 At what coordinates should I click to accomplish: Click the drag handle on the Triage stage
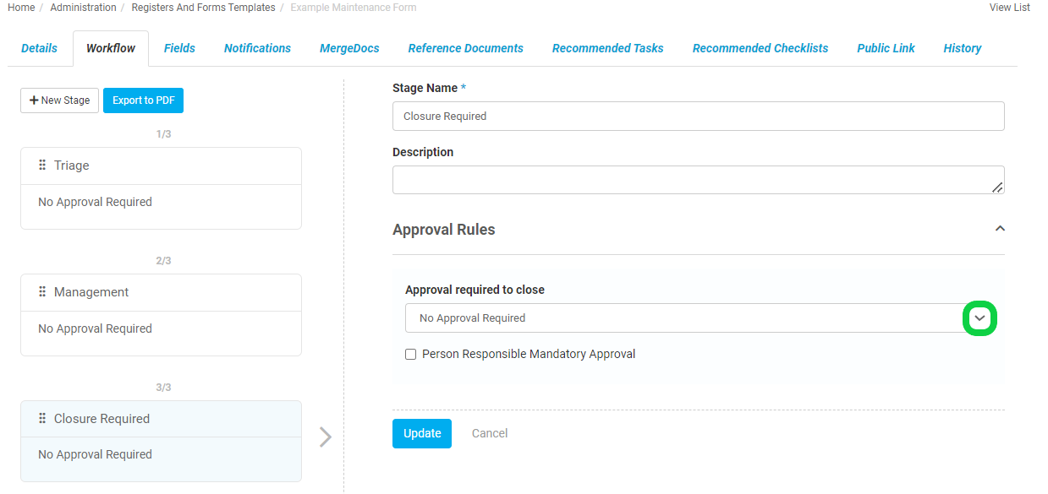click(x=42, y=166)
